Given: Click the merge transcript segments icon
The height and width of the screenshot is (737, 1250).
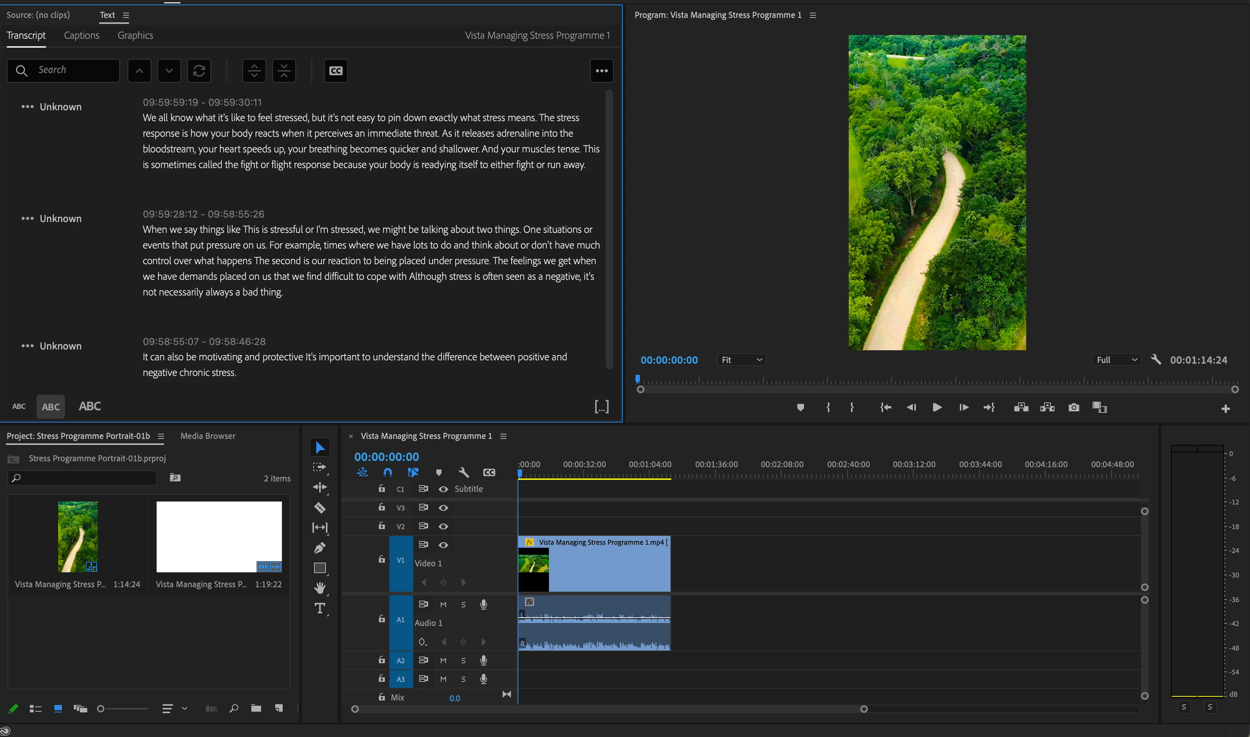Looking at the screenshot, I should tap(284, 70).
